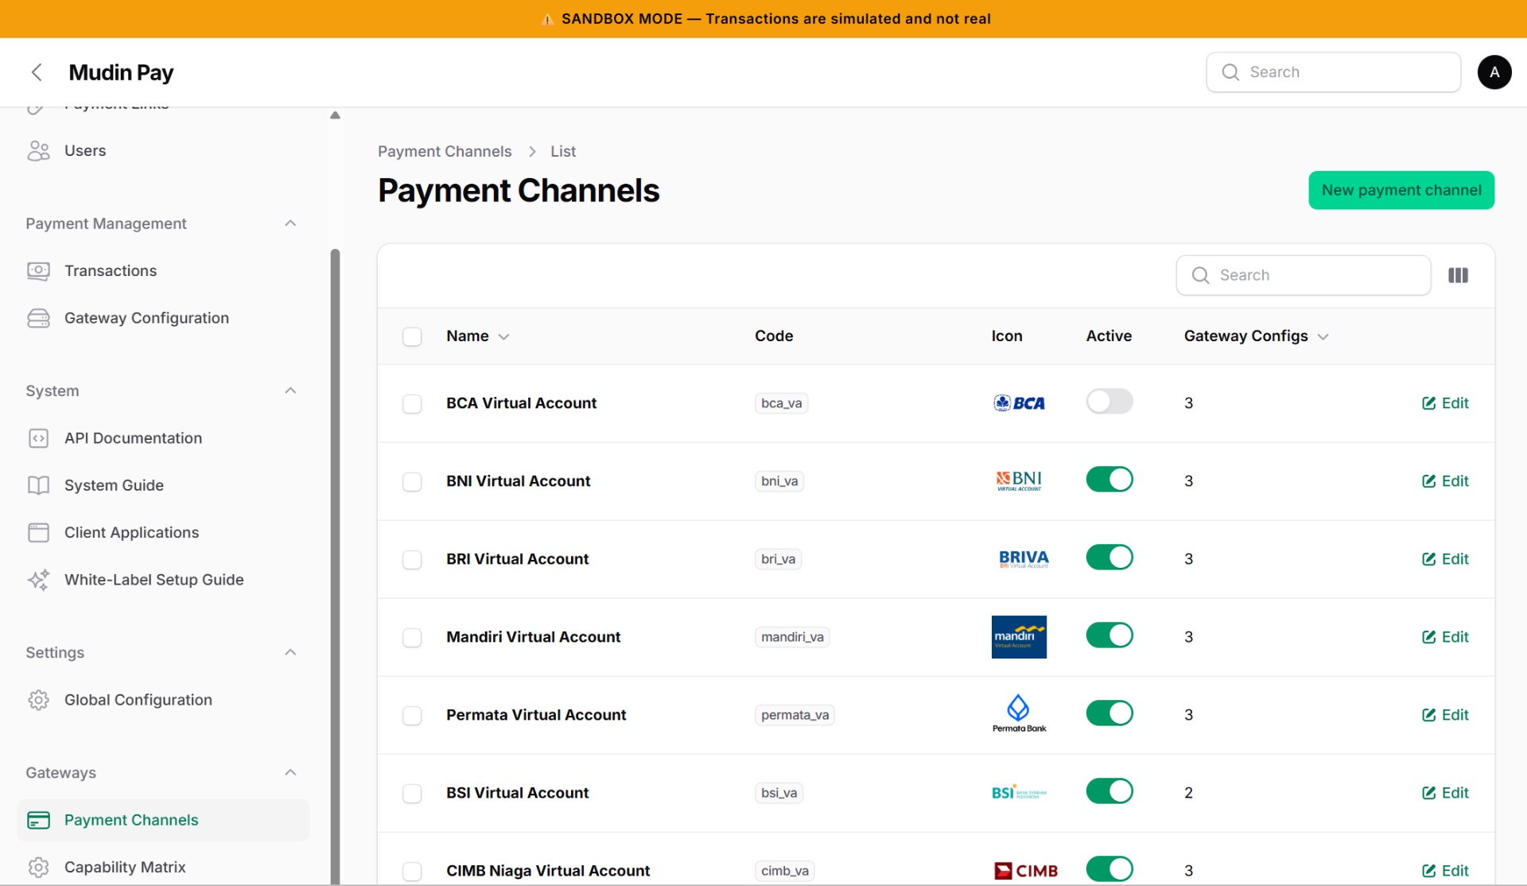Click the BSI logo icon
The image size is (1527, 886).
tap(1019, 793)
